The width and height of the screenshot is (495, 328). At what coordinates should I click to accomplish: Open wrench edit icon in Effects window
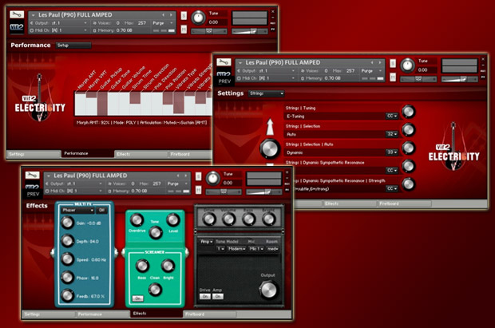click(x=32, y=176)
